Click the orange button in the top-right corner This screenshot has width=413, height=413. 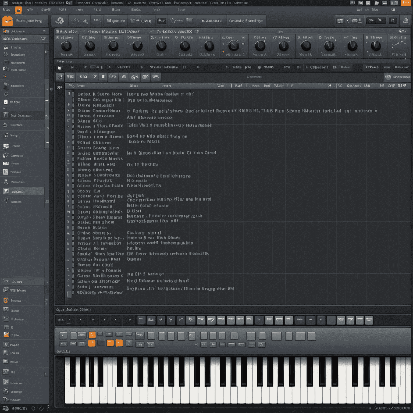click(406, 3)
